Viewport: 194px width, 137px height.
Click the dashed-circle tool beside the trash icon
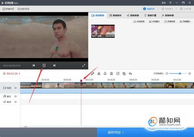pyautogui.click(x=118, y=74)
